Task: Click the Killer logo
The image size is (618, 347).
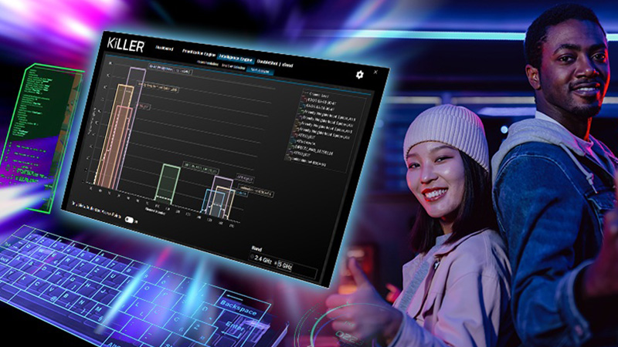Action: point(124,47)
